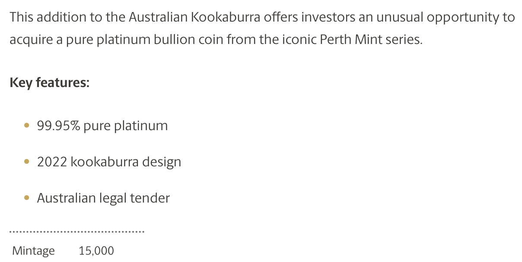Click the "99.95%" figure in the first bullet
Screen dimensions: 522x262
point(58,126)
